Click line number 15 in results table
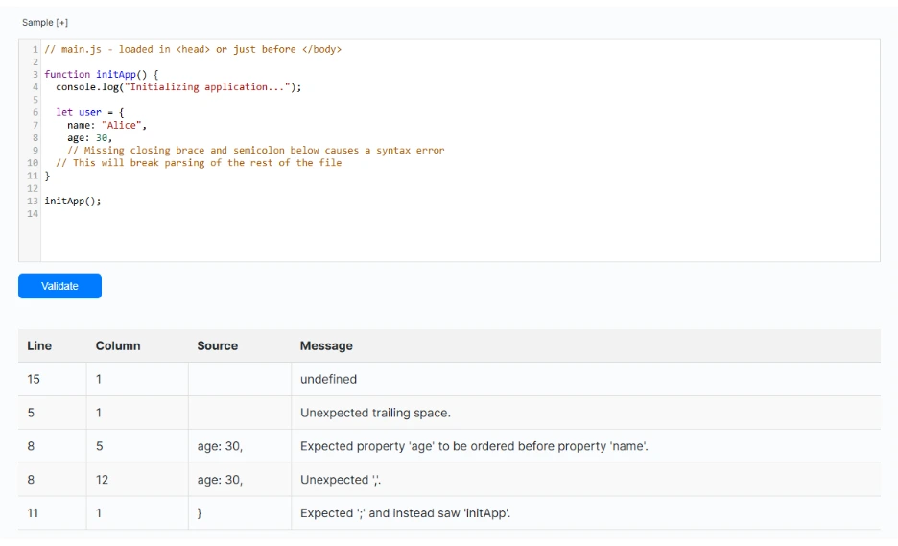Viewport: 898px width, 546px height. [34, 379]
